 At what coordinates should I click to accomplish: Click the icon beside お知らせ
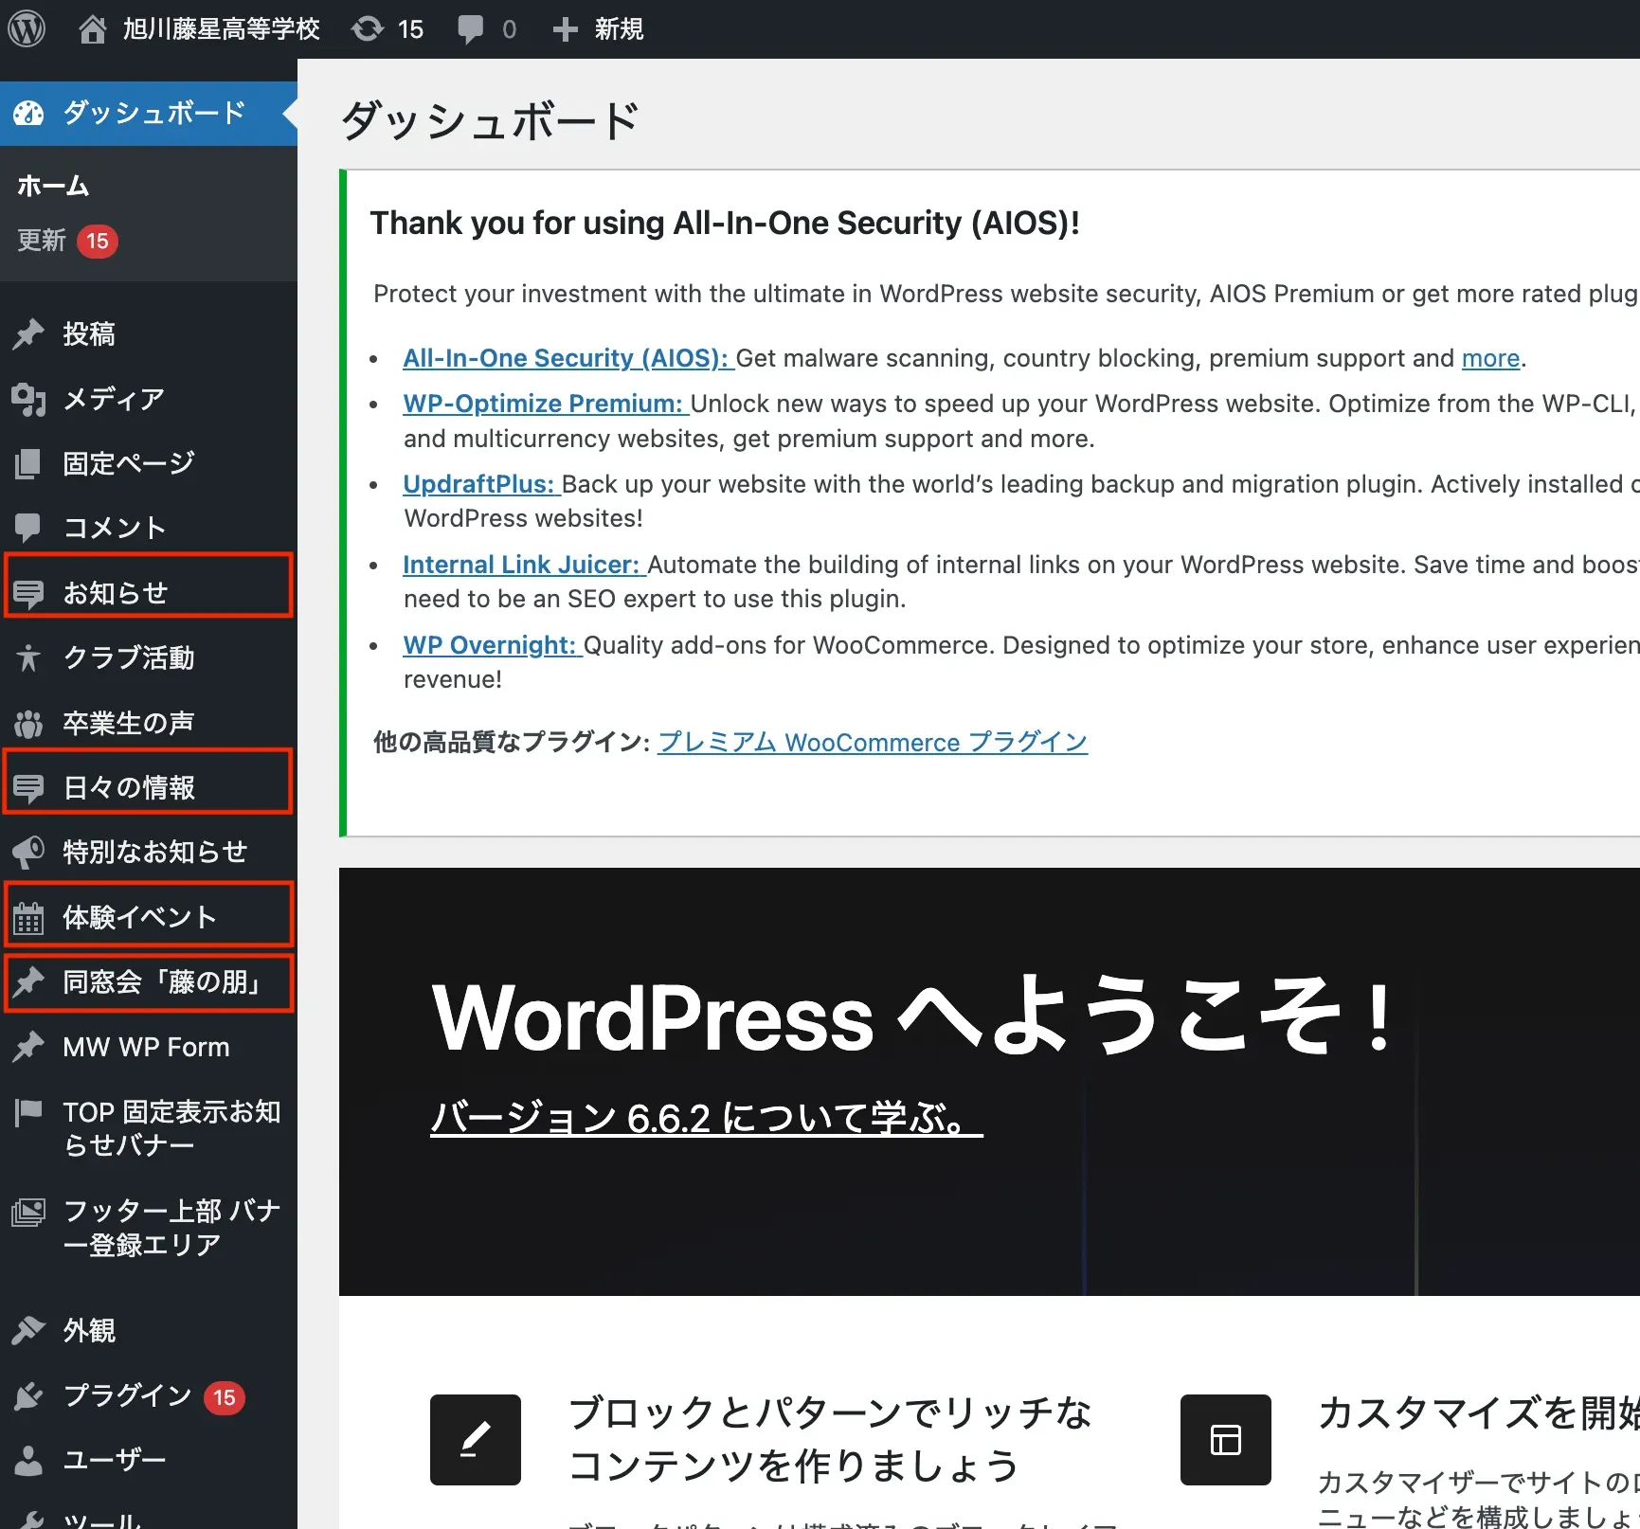pyautogui.click(x=28, y=593)
